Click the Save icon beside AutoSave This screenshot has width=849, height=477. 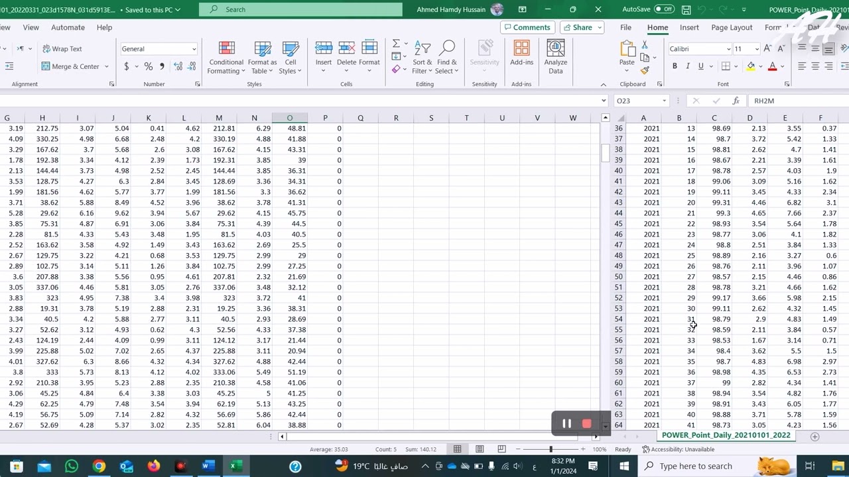pos(686,10)
